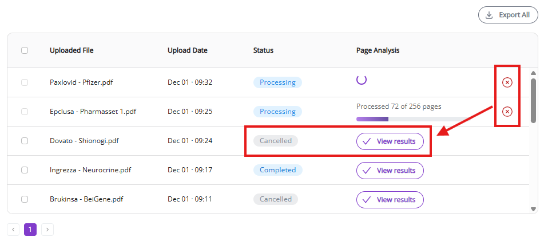
Task: Tick the Brukinsa - BeiGene.pdf checkbox
Action: [x=25, y=200]
